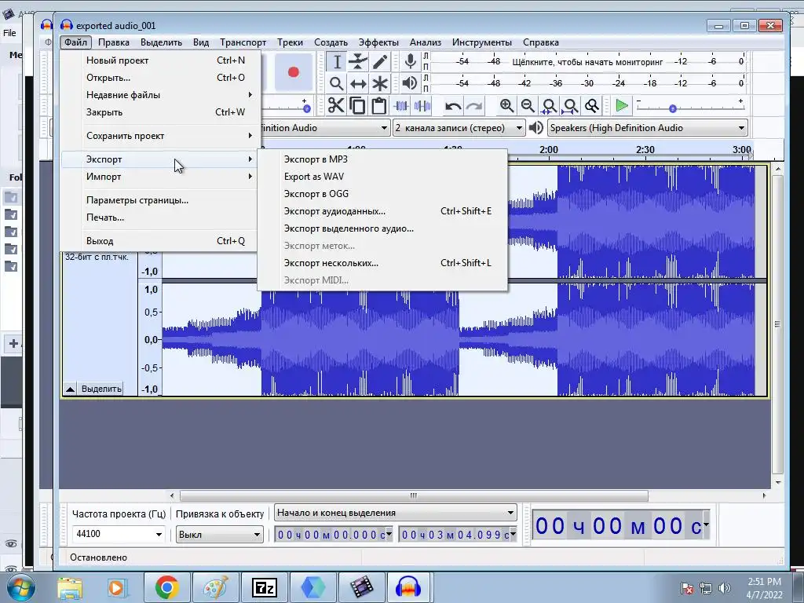Open the Анализ menu
This screenshot has width=804, height=603.
[425, 42]
